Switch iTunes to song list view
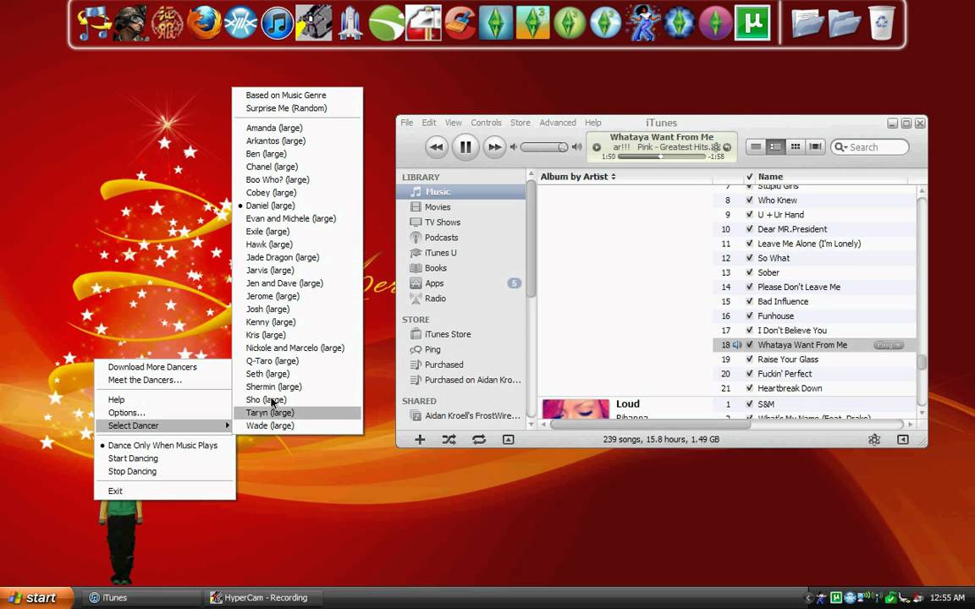The height and width of the screenshot is (609, 975). (x=756, y=146)
